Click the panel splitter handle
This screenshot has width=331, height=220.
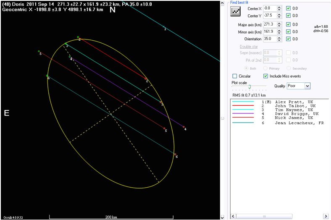(223, 118)
